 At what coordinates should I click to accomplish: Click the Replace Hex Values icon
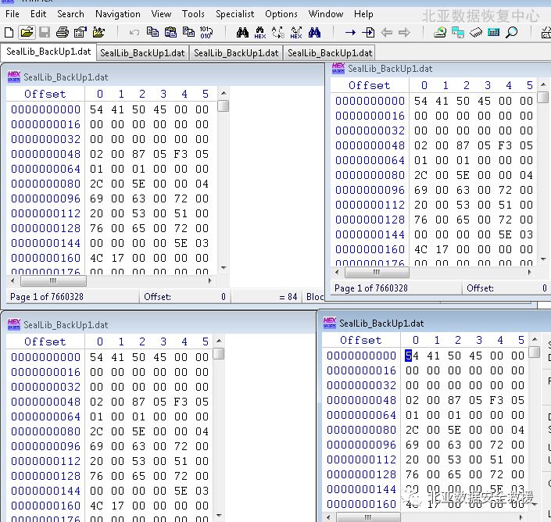coord(296,32)
